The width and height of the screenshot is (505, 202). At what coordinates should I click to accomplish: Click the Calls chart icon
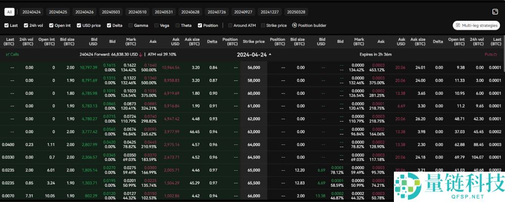click(8, 54)
